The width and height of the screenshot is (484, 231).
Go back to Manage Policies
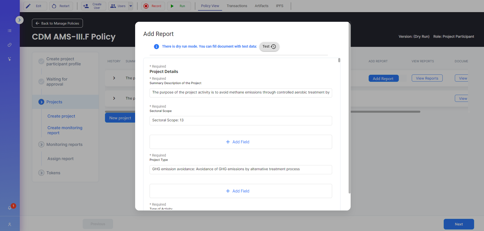[57, 23]
